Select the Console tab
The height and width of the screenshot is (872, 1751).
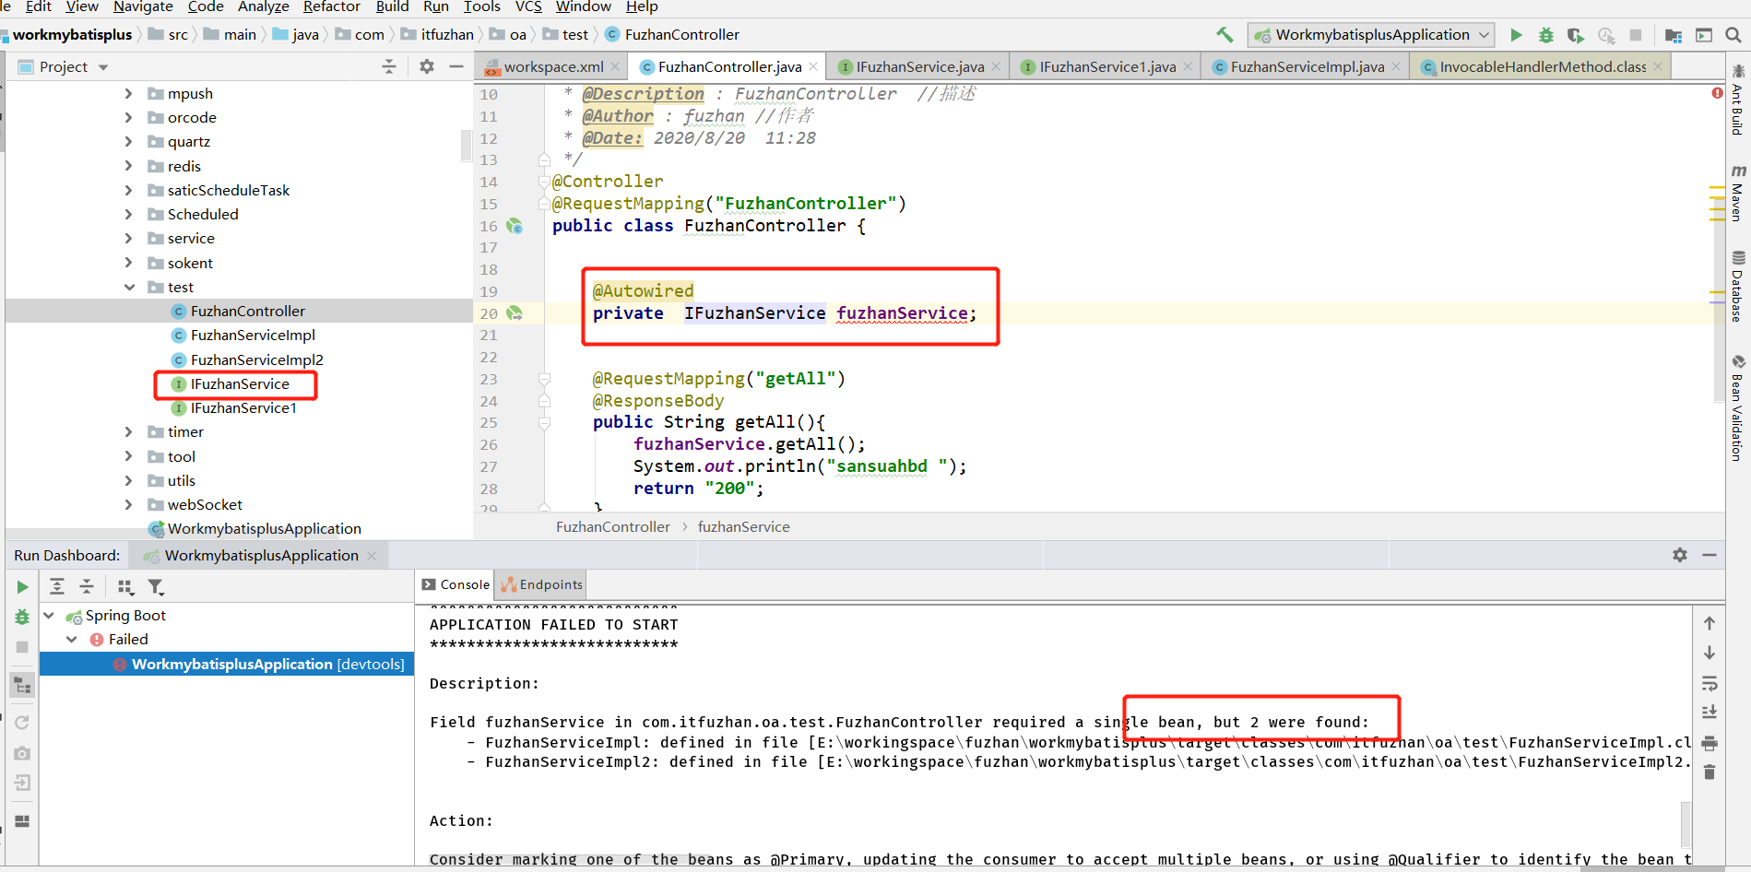[x=456, y=584]
